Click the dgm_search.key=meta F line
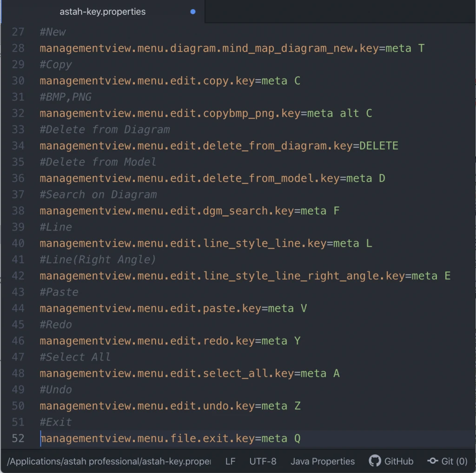Viewport: 476px width, 473px height. pos(190,211)
